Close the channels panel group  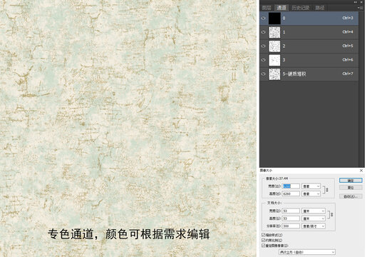(362, 2)
